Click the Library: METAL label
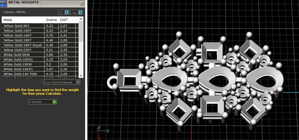299x140 pixels. point(15,12)
